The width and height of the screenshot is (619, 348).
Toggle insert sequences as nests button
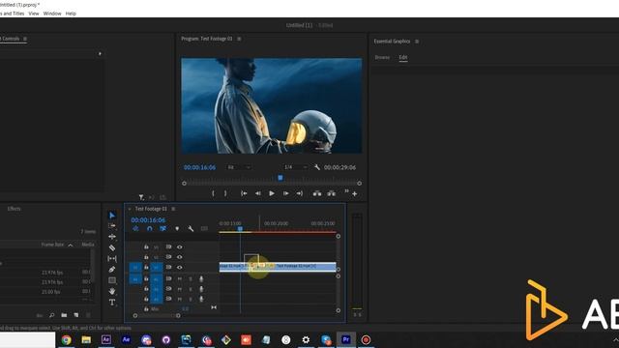click(x=135, y=229)
